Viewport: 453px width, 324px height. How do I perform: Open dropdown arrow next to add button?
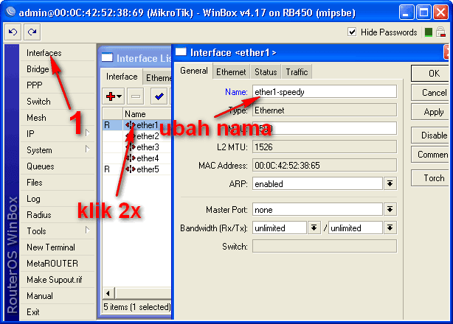tap(120, 96)
